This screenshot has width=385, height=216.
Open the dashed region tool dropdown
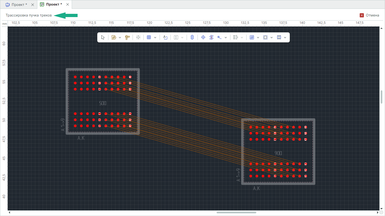[271, 37]
